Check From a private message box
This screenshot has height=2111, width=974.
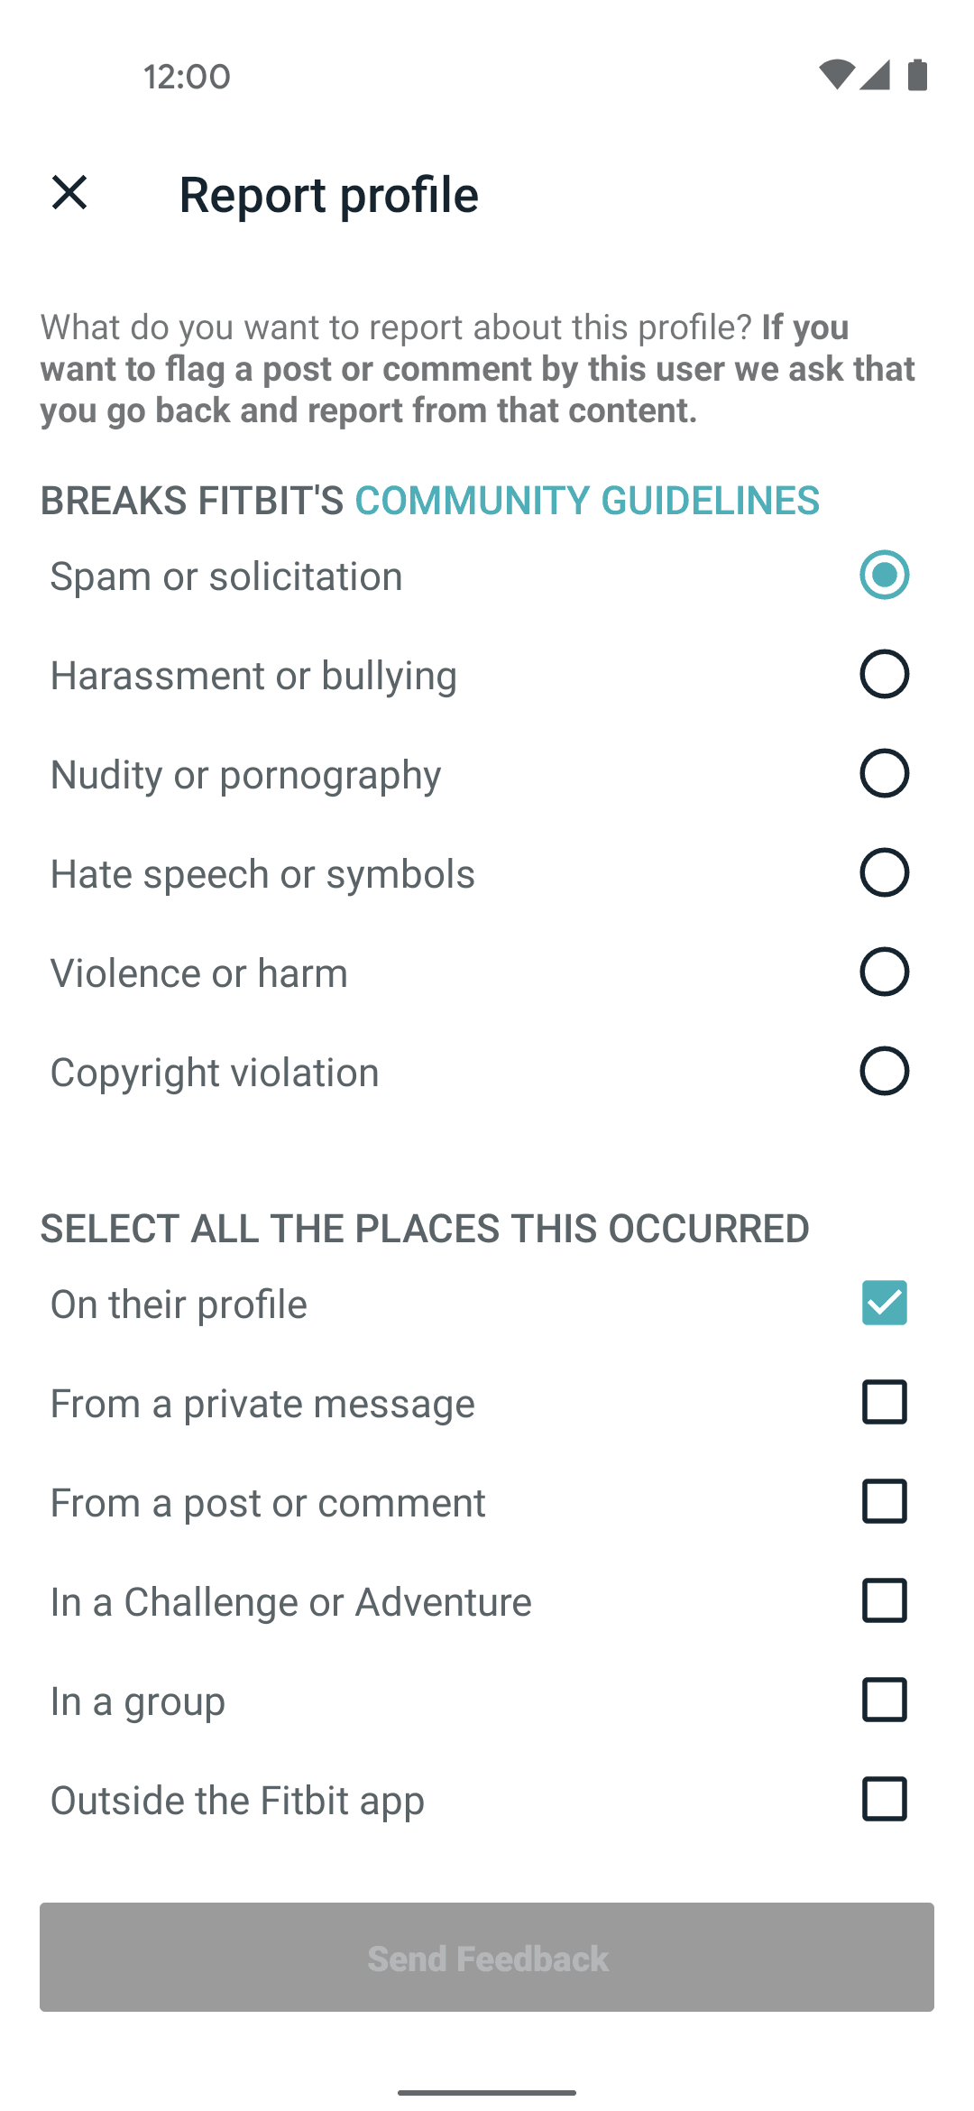[884, 1402]
